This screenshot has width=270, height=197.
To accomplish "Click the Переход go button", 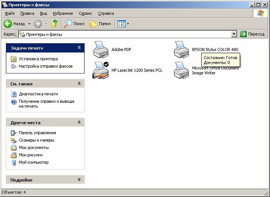I will pyautogui.click(x=252, y=34).
